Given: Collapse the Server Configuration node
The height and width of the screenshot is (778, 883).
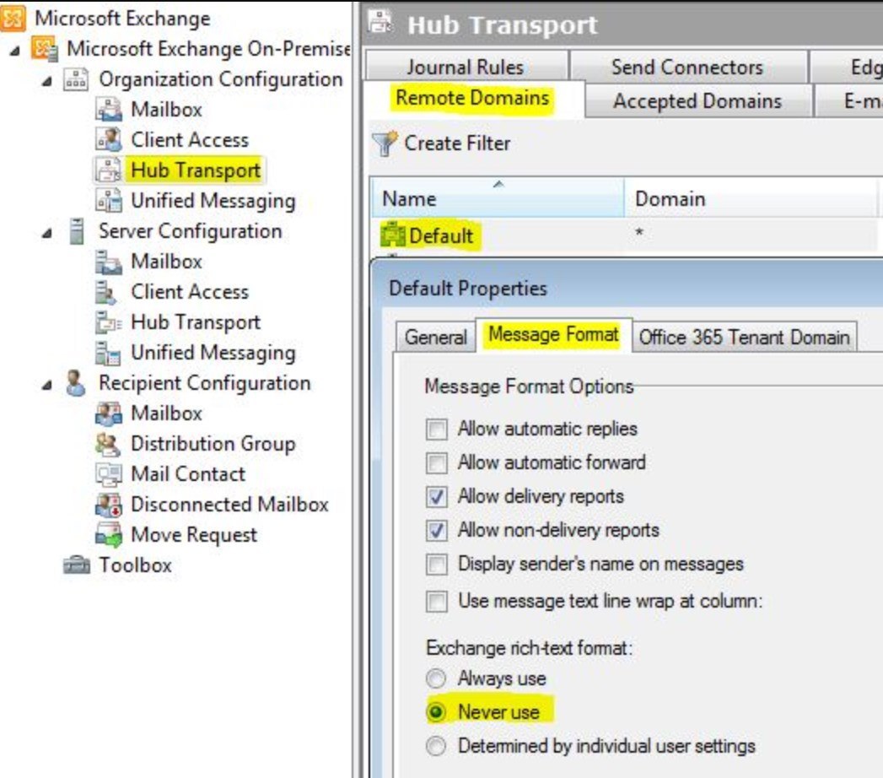Looking at the screenshot, I should pos(47,233).
